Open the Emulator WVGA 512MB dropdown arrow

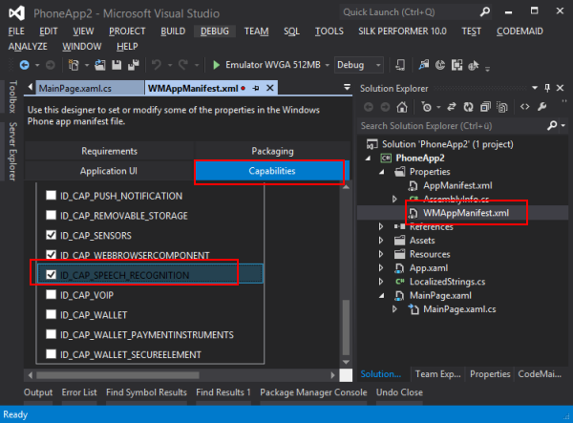[327, 65]
